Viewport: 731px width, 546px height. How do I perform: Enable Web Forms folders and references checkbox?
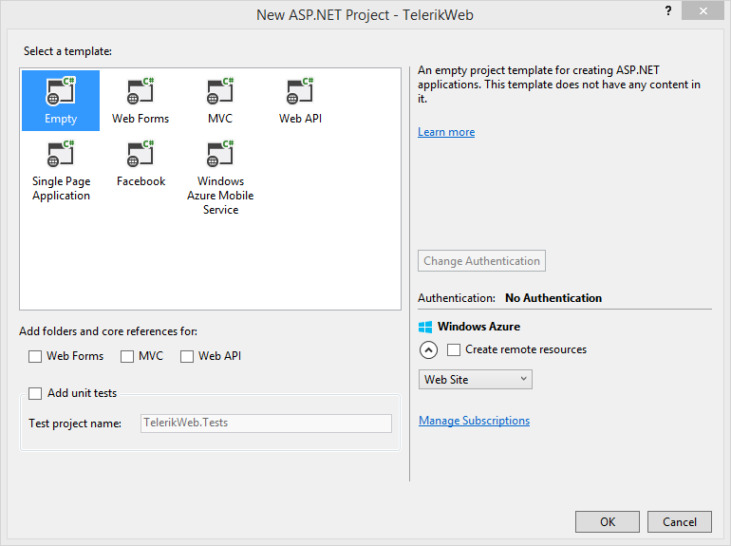[35, 356]
